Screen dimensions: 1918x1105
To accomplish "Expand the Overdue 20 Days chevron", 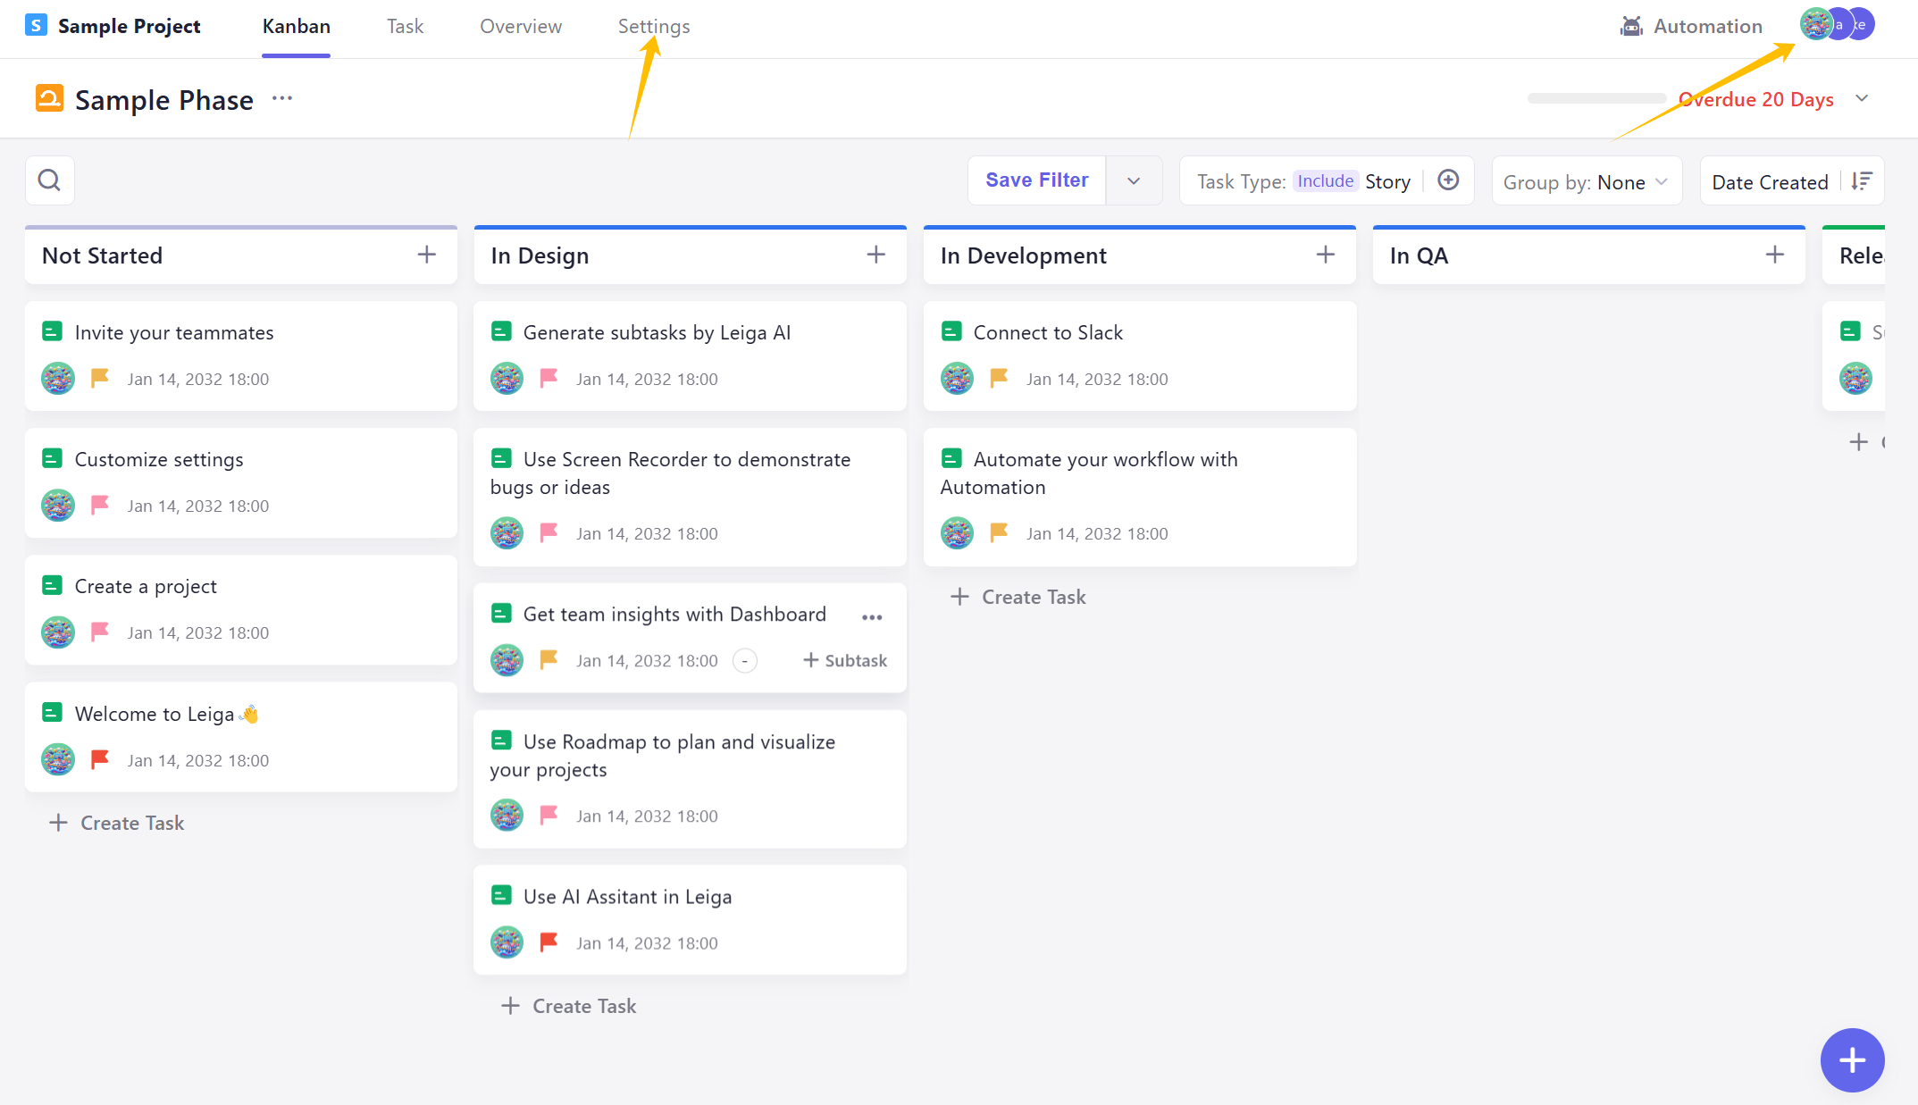I will pos(1863,98).
